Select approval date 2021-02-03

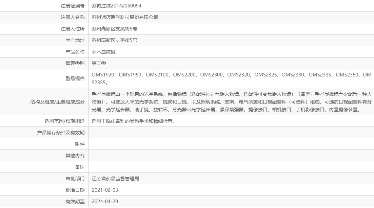coord(105,190)
